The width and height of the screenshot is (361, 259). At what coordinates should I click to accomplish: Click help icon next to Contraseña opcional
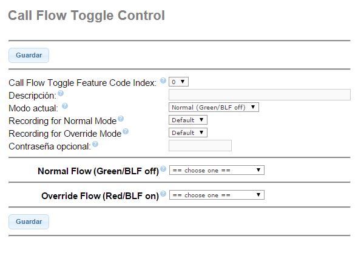click(95, 144)
